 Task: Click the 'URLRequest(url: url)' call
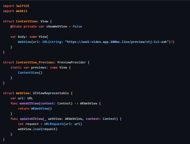tap(63, 124)
